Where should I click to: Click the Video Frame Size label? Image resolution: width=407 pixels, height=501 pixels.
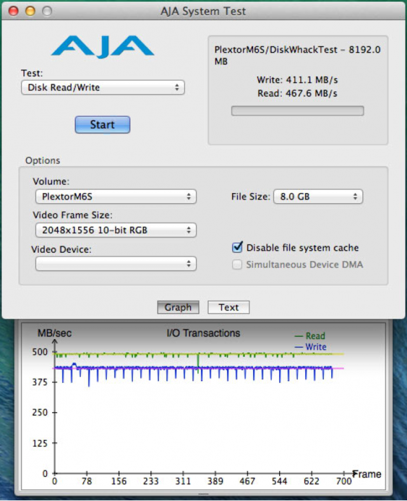click(x=72, y=215)
